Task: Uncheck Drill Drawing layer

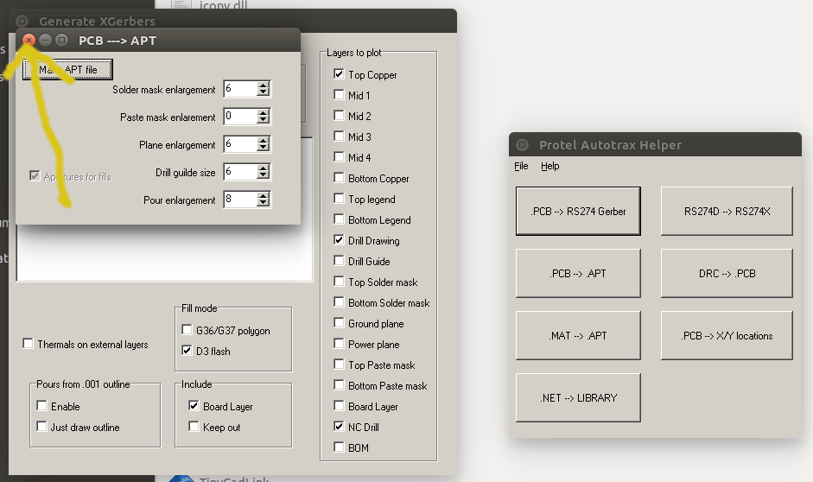Action: pos(339,240)
